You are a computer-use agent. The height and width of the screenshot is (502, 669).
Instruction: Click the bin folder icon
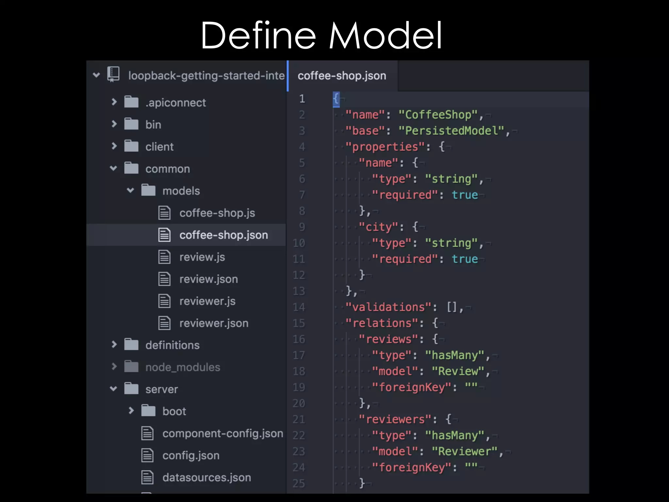[x=131, y=124]
